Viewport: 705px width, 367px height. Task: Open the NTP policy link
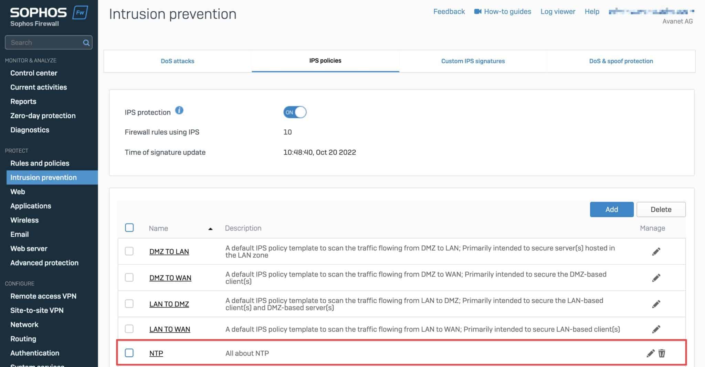(x=156, y=353)
